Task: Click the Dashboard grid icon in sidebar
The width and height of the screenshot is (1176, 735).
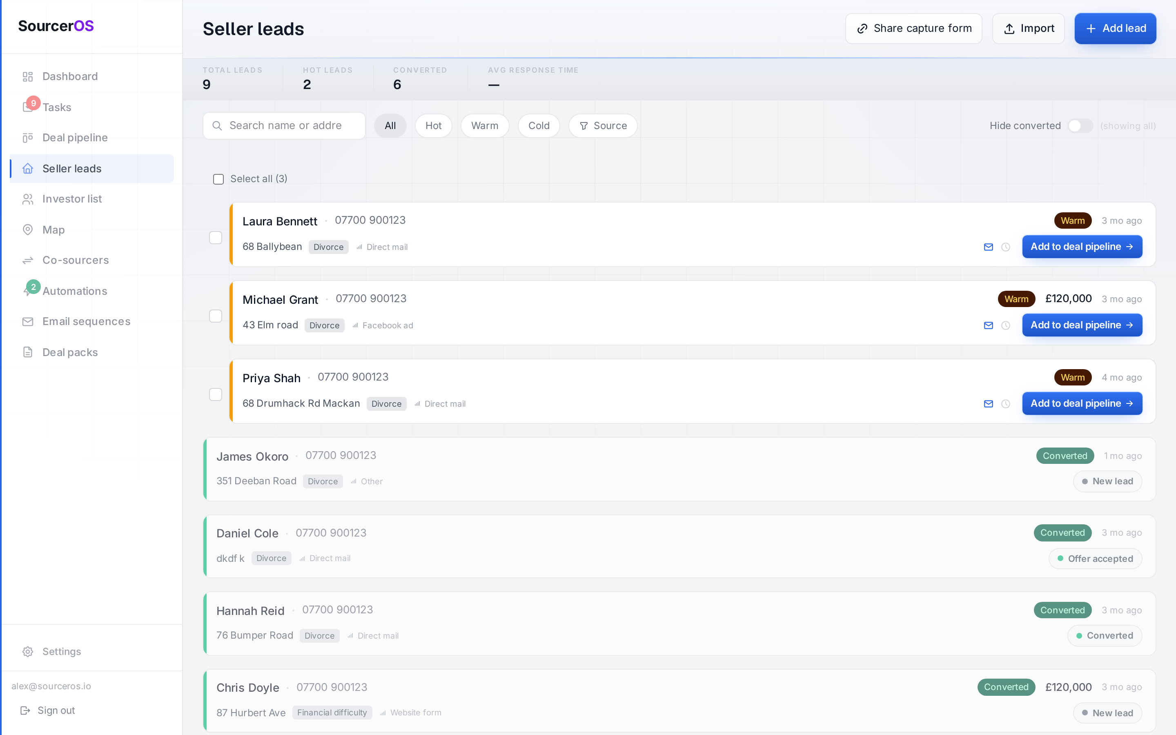Action: [x=28, y=76]
